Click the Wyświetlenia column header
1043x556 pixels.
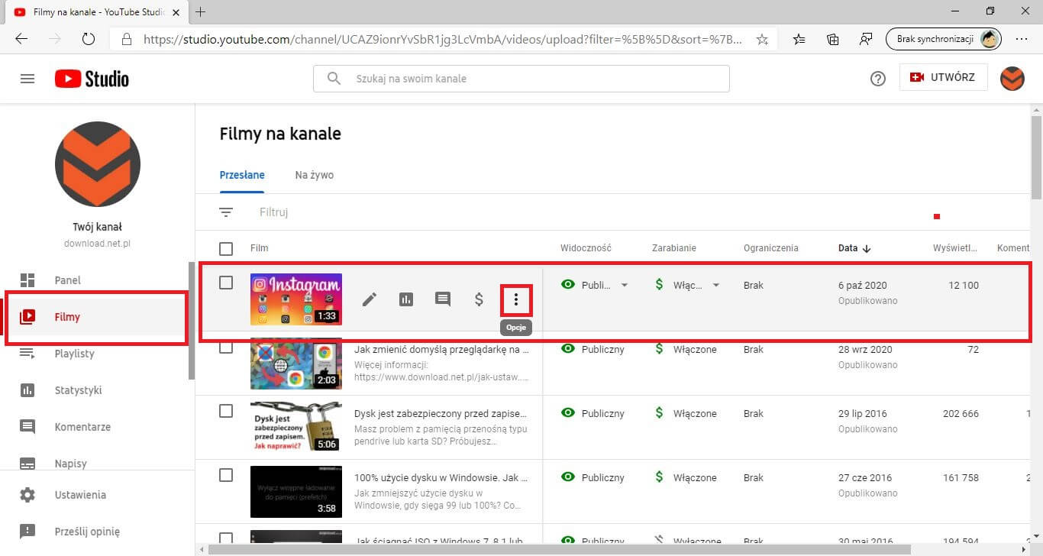pos(956,248)
